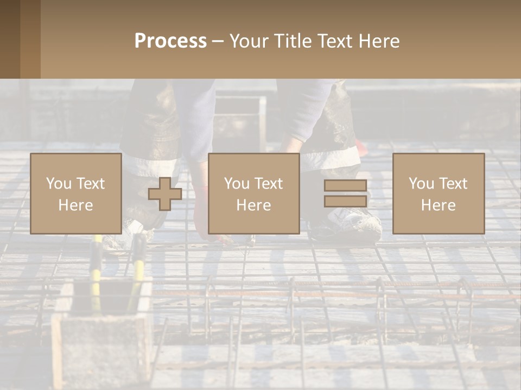This screenshot has height=390, width=521.
Task: Select the left 'You Text Here' box
Action: pyautogui.click(x=75, y=194)
